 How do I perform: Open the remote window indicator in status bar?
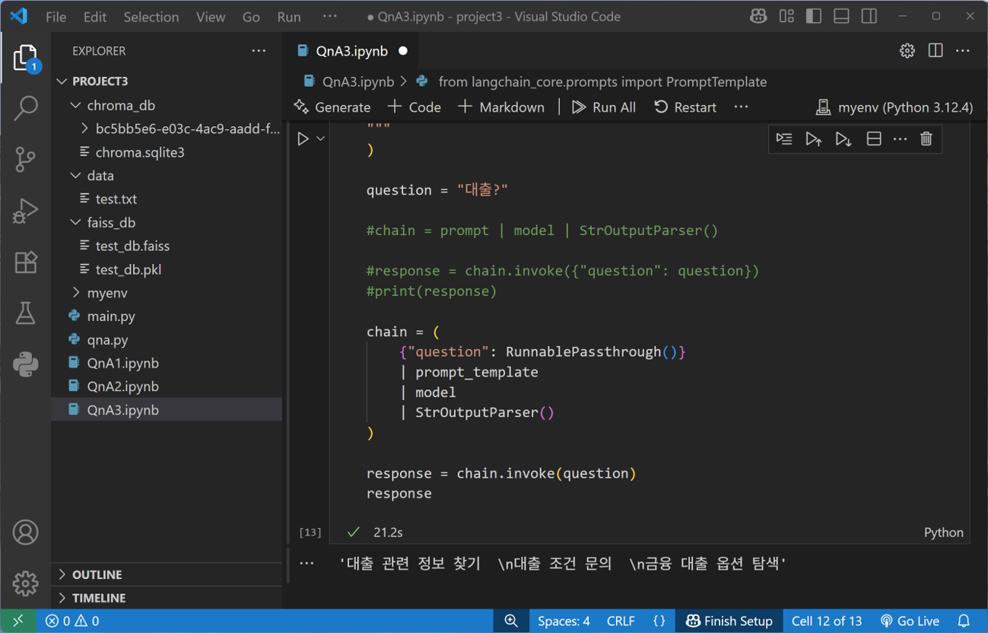(18, 621)
